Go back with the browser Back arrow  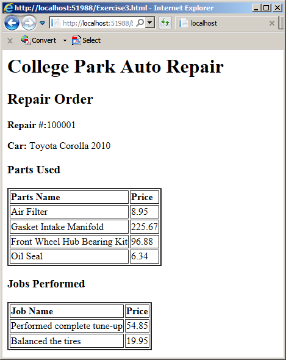point(12,23)
